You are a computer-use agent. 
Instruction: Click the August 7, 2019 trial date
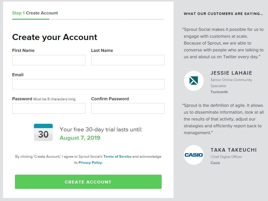[x=80, y=138]
